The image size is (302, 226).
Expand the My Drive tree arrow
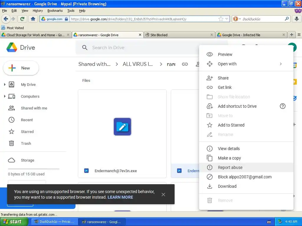pos(5,84)
